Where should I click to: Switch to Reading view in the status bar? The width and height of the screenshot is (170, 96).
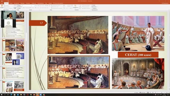coord(153,93)
